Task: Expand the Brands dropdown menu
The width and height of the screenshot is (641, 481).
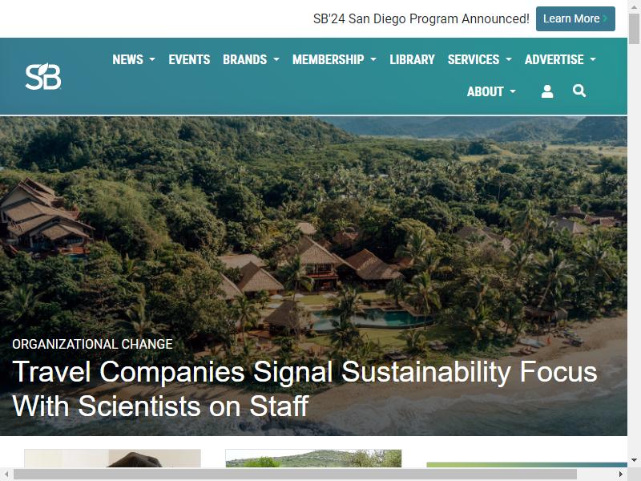Action: tap(251, 59)
